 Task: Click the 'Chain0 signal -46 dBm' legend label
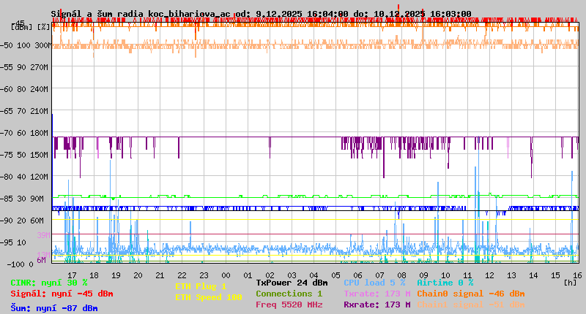pyautogui.click(x=471, y=294)
